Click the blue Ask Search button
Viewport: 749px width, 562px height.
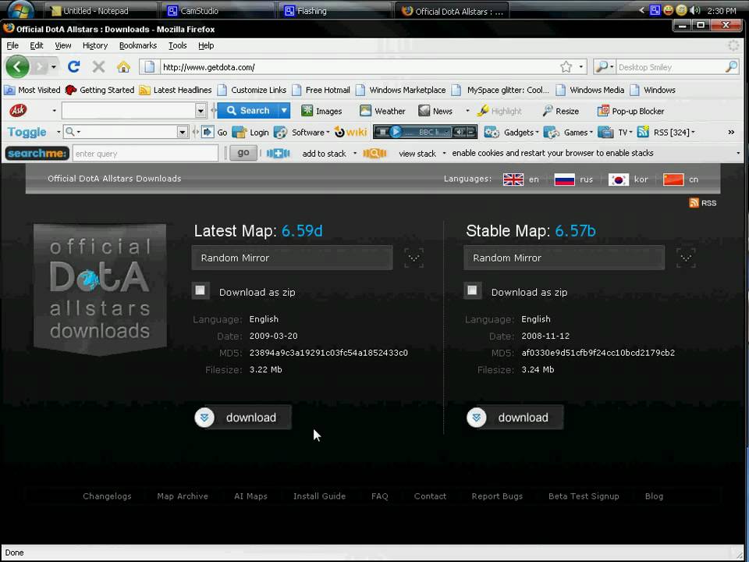[x=248, y=110]
